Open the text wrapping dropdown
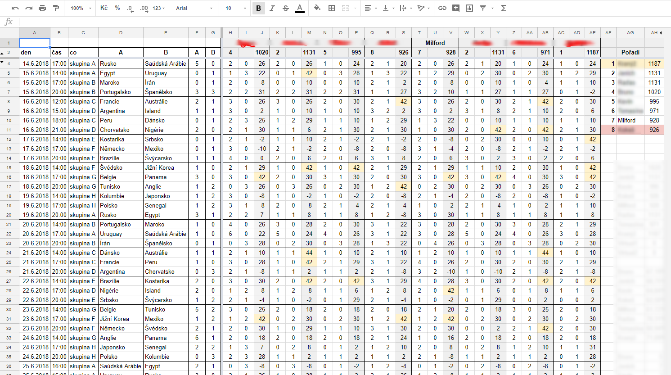 point(405,8)
